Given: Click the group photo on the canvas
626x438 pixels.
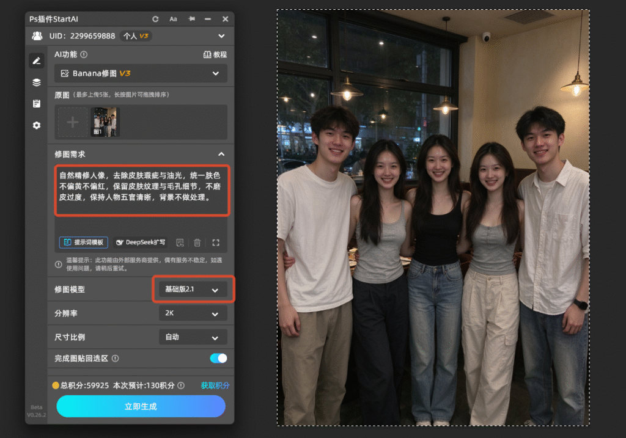Looking at the screenshot, I should 433,218.
